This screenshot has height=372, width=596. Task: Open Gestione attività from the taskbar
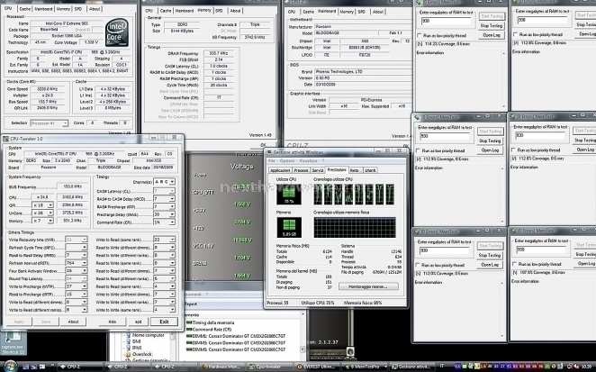411,367
